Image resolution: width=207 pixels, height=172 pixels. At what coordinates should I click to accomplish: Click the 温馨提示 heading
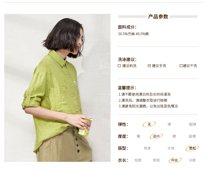(x=127, y=88)
